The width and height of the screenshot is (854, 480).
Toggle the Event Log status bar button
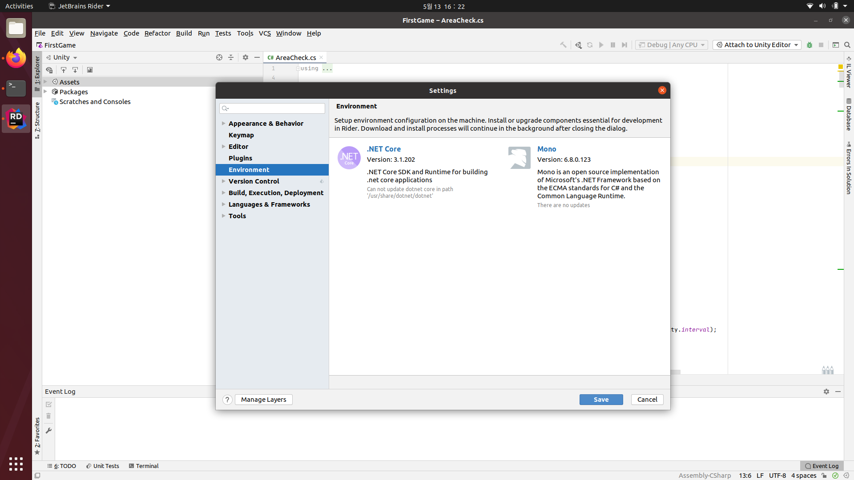click(x=822, y=466)
